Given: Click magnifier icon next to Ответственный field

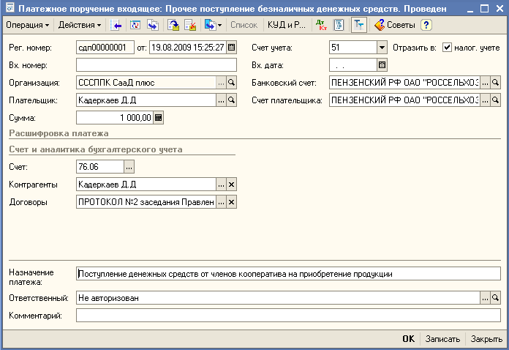Looking at the screenshot, I should coord(495,298).
